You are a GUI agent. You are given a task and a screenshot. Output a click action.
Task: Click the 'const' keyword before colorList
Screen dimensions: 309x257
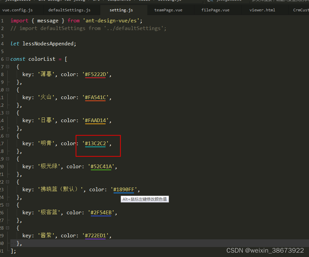click(x=18, y=59)
